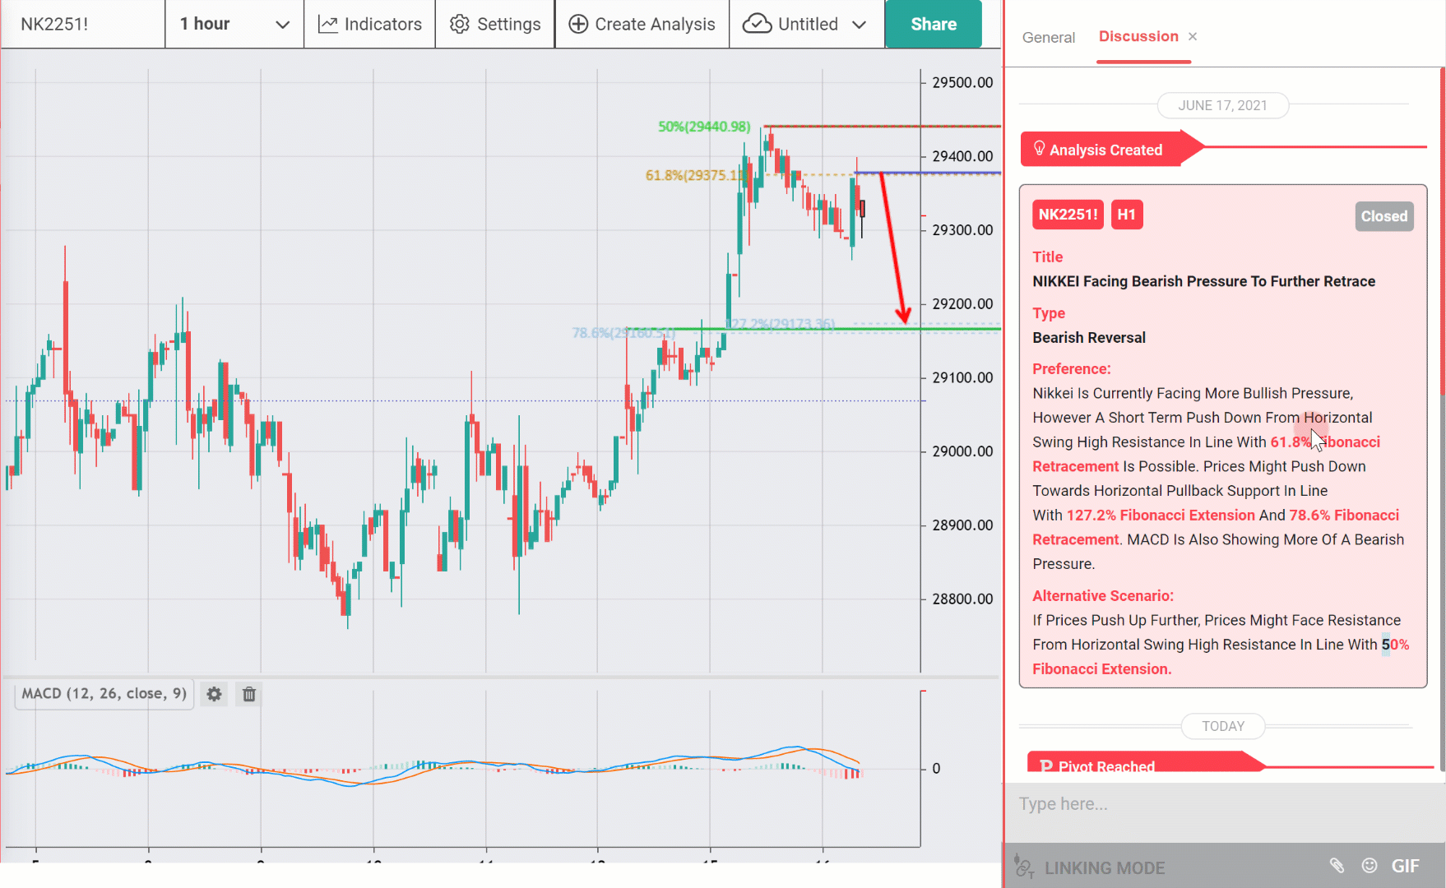This screenshot has height=888, width=1446.
Task: Close the Discussion tab
Action: click(x=1193, y=36)
